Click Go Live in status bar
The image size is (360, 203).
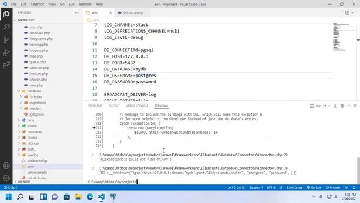[314, 188]
